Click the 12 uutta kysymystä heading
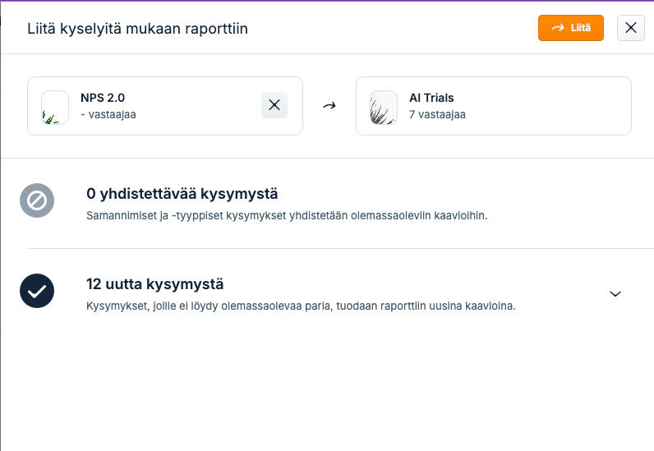654x451 pixels. coord(154,284)
